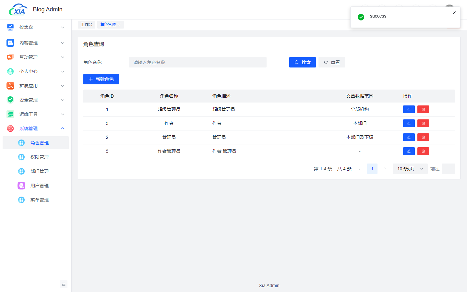Click the 文章数据范围 column header

(x=360, y=96)
